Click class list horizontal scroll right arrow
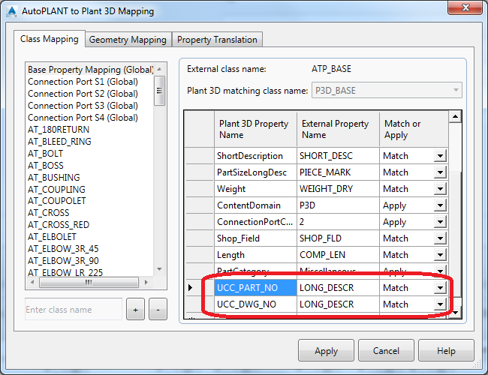The height and width of the screenshot is (375, 488). click(x=146, y=282)
